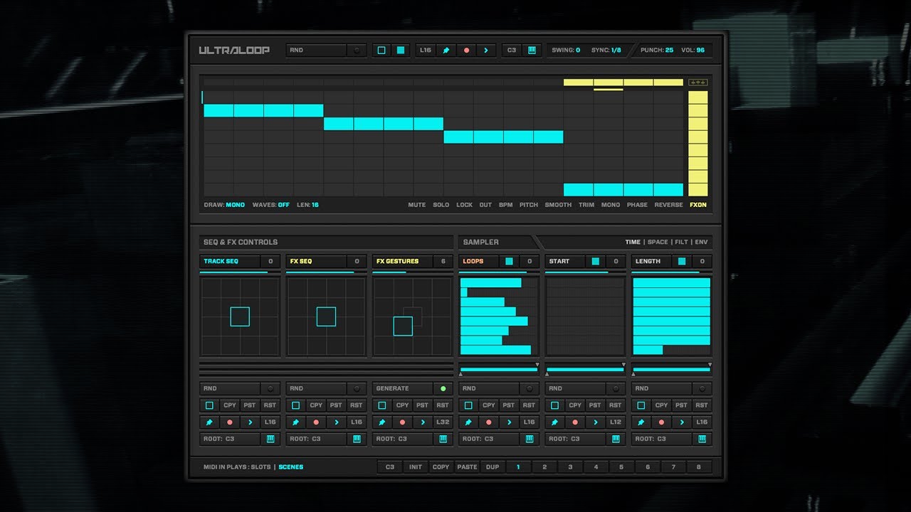Toggle MUTE below the sequencer grid
Image resolution: width=911 pixels, height=512 pixels.
[x=417, y=205]
